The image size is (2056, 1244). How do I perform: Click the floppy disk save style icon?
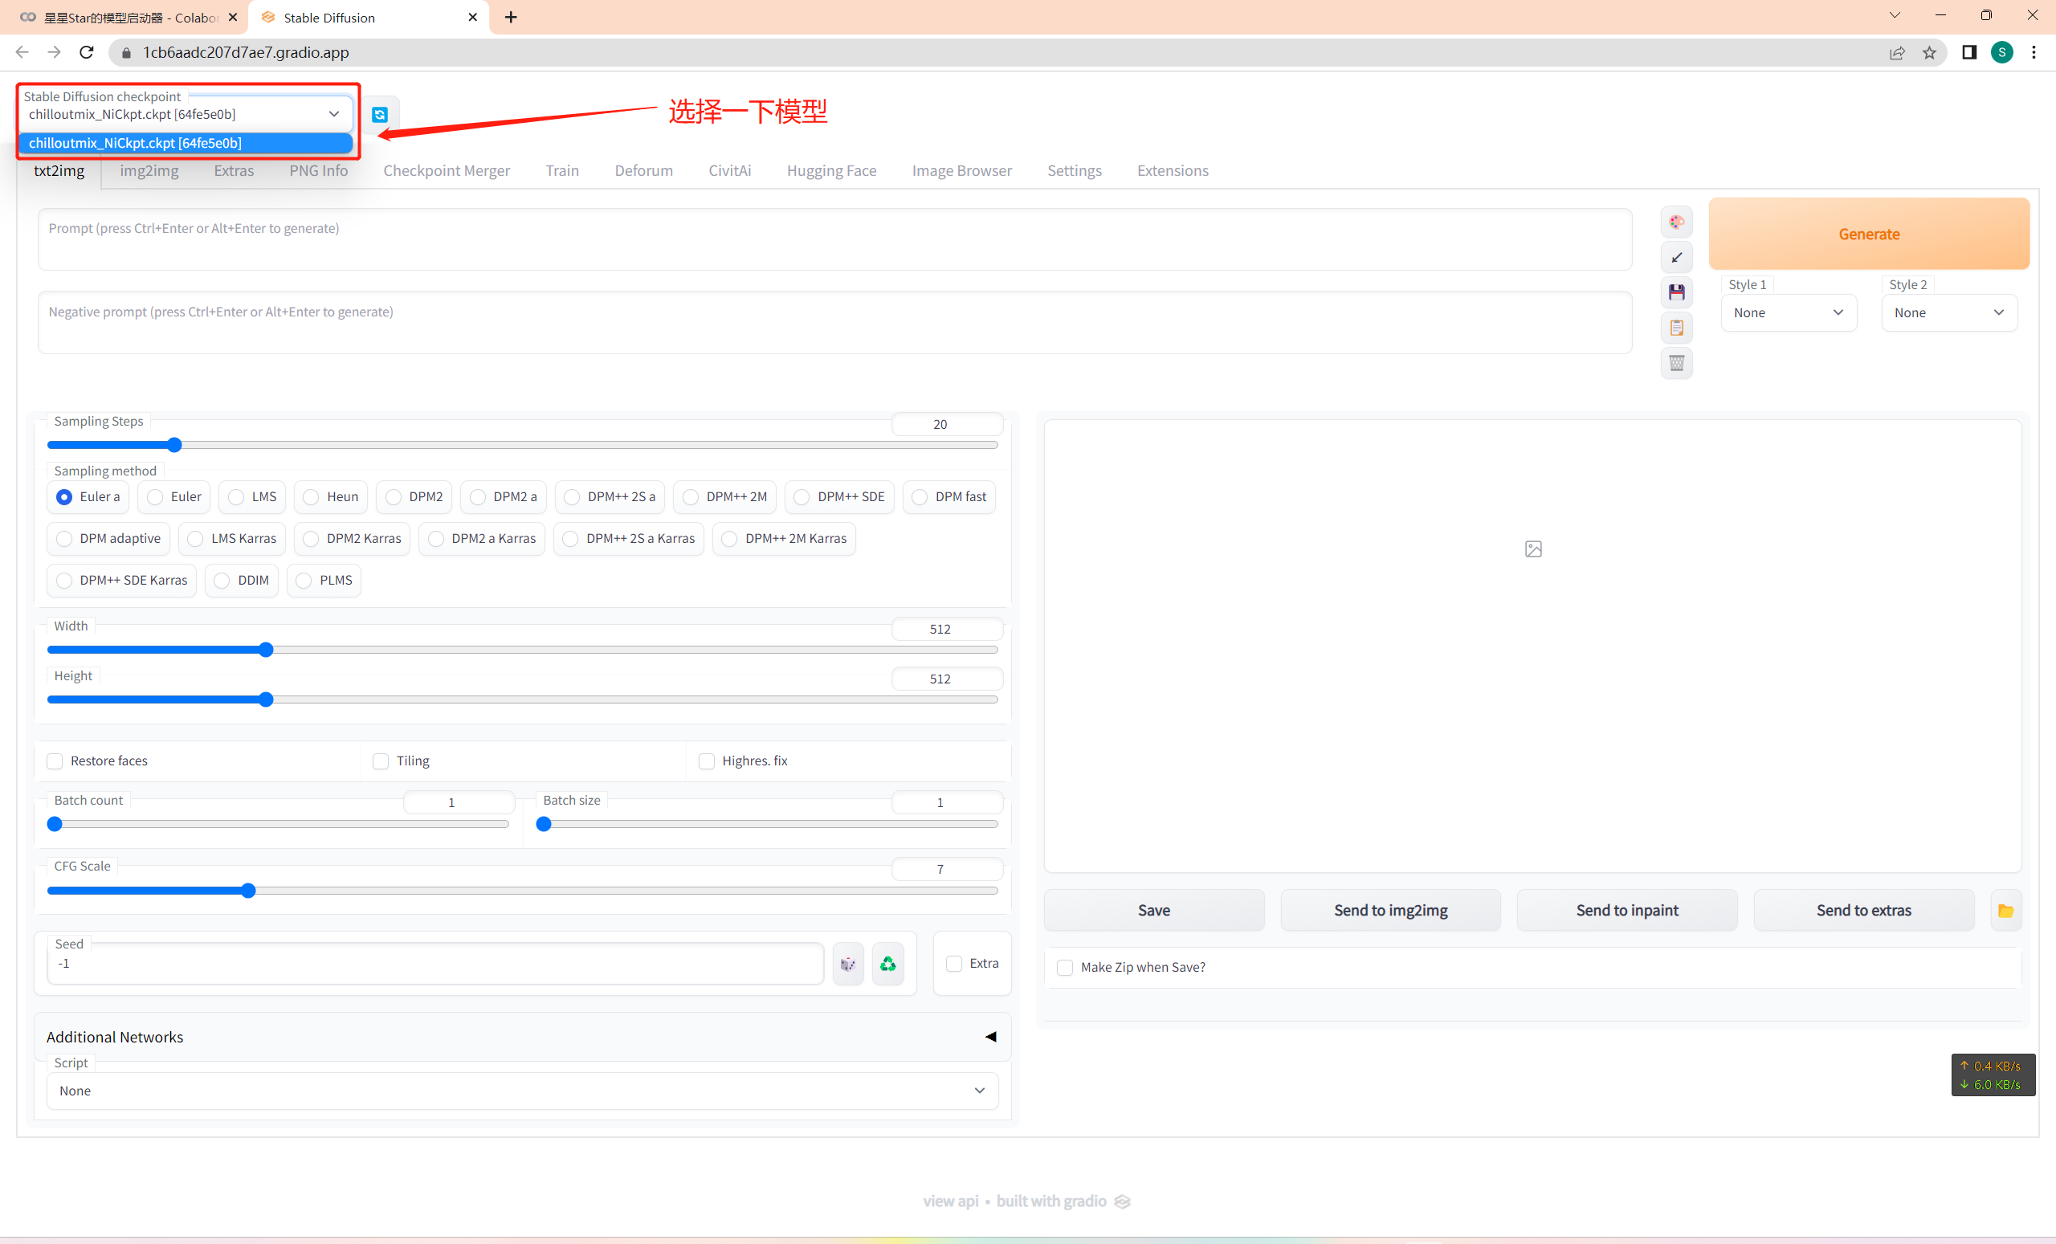[x=1675, y=292]
